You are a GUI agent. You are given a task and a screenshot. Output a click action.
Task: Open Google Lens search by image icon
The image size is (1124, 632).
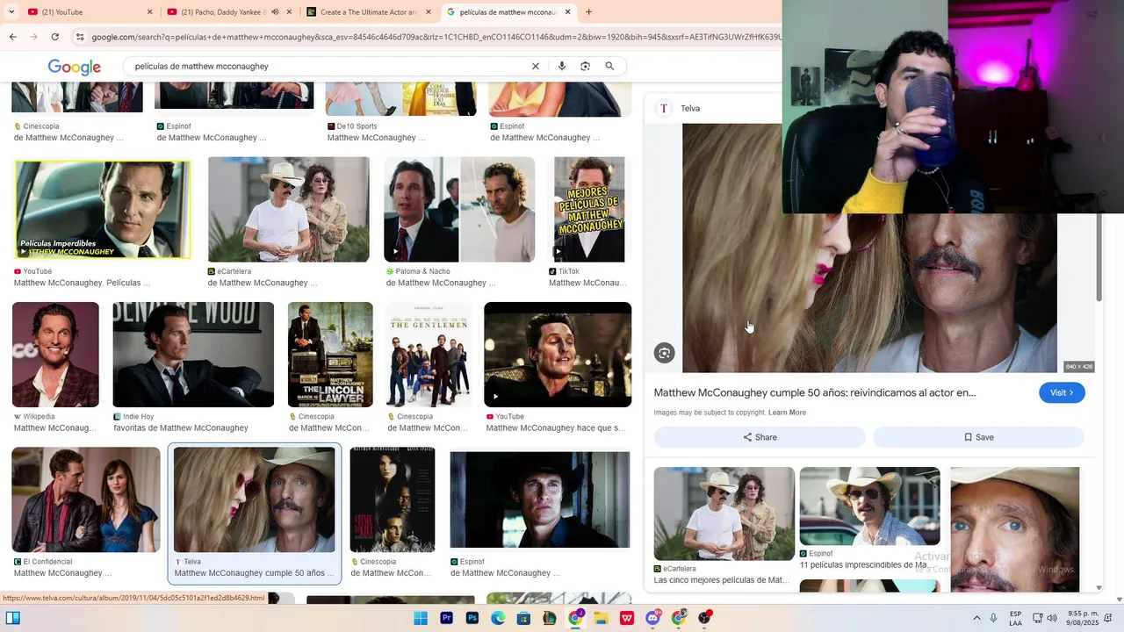point(585,66)
